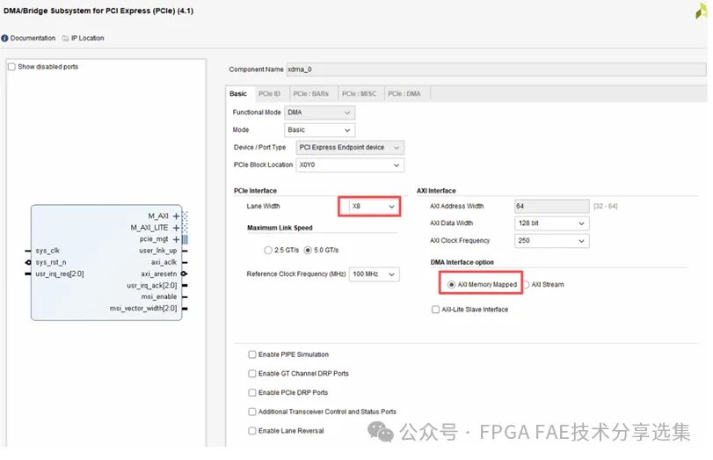713x460 pixels.
Task: Choose 2.5 GT/s link speed
Action: click(269, 251)
